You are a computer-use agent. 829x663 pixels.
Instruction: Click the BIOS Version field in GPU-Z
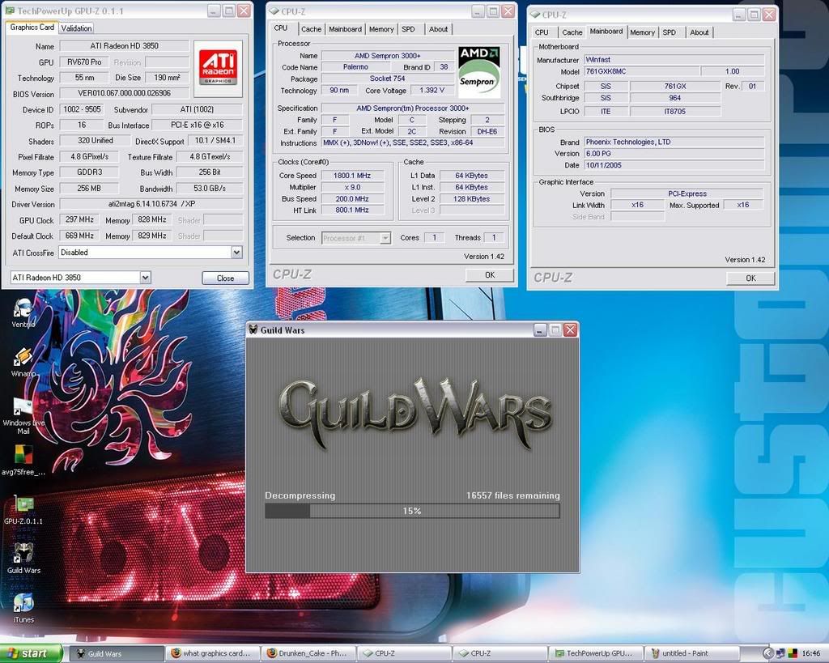(124, 94)
